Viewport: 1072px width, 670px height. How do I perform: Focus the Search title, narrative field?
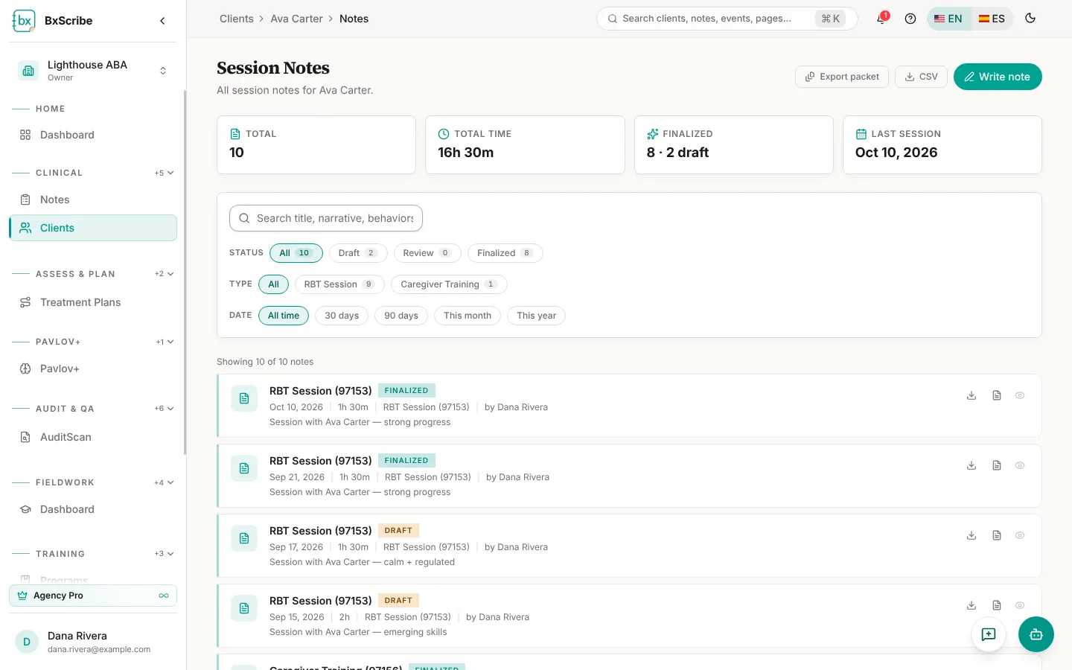[x=326, y=218]
